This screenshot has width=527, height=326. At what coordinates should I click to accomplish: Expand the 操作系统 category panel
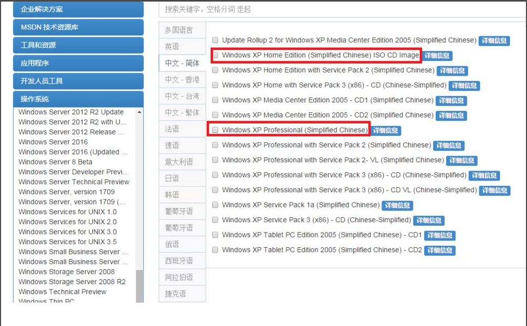pos(78,99)
